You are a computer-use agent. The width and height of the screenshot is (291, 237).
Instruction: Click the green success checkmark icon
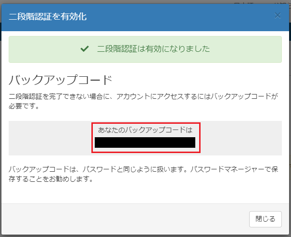85,49
